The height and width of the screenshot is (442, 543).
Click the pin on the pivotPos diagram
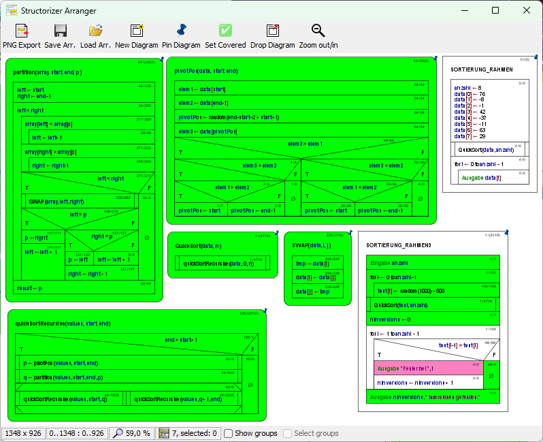pyautogui.click(x=435, y=59)
